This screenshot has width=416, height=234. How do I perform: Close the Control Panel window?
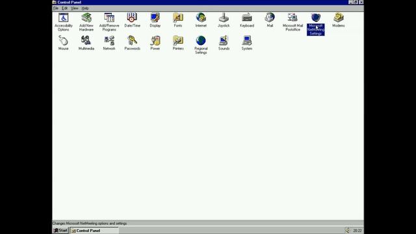[x=361, y=2]
